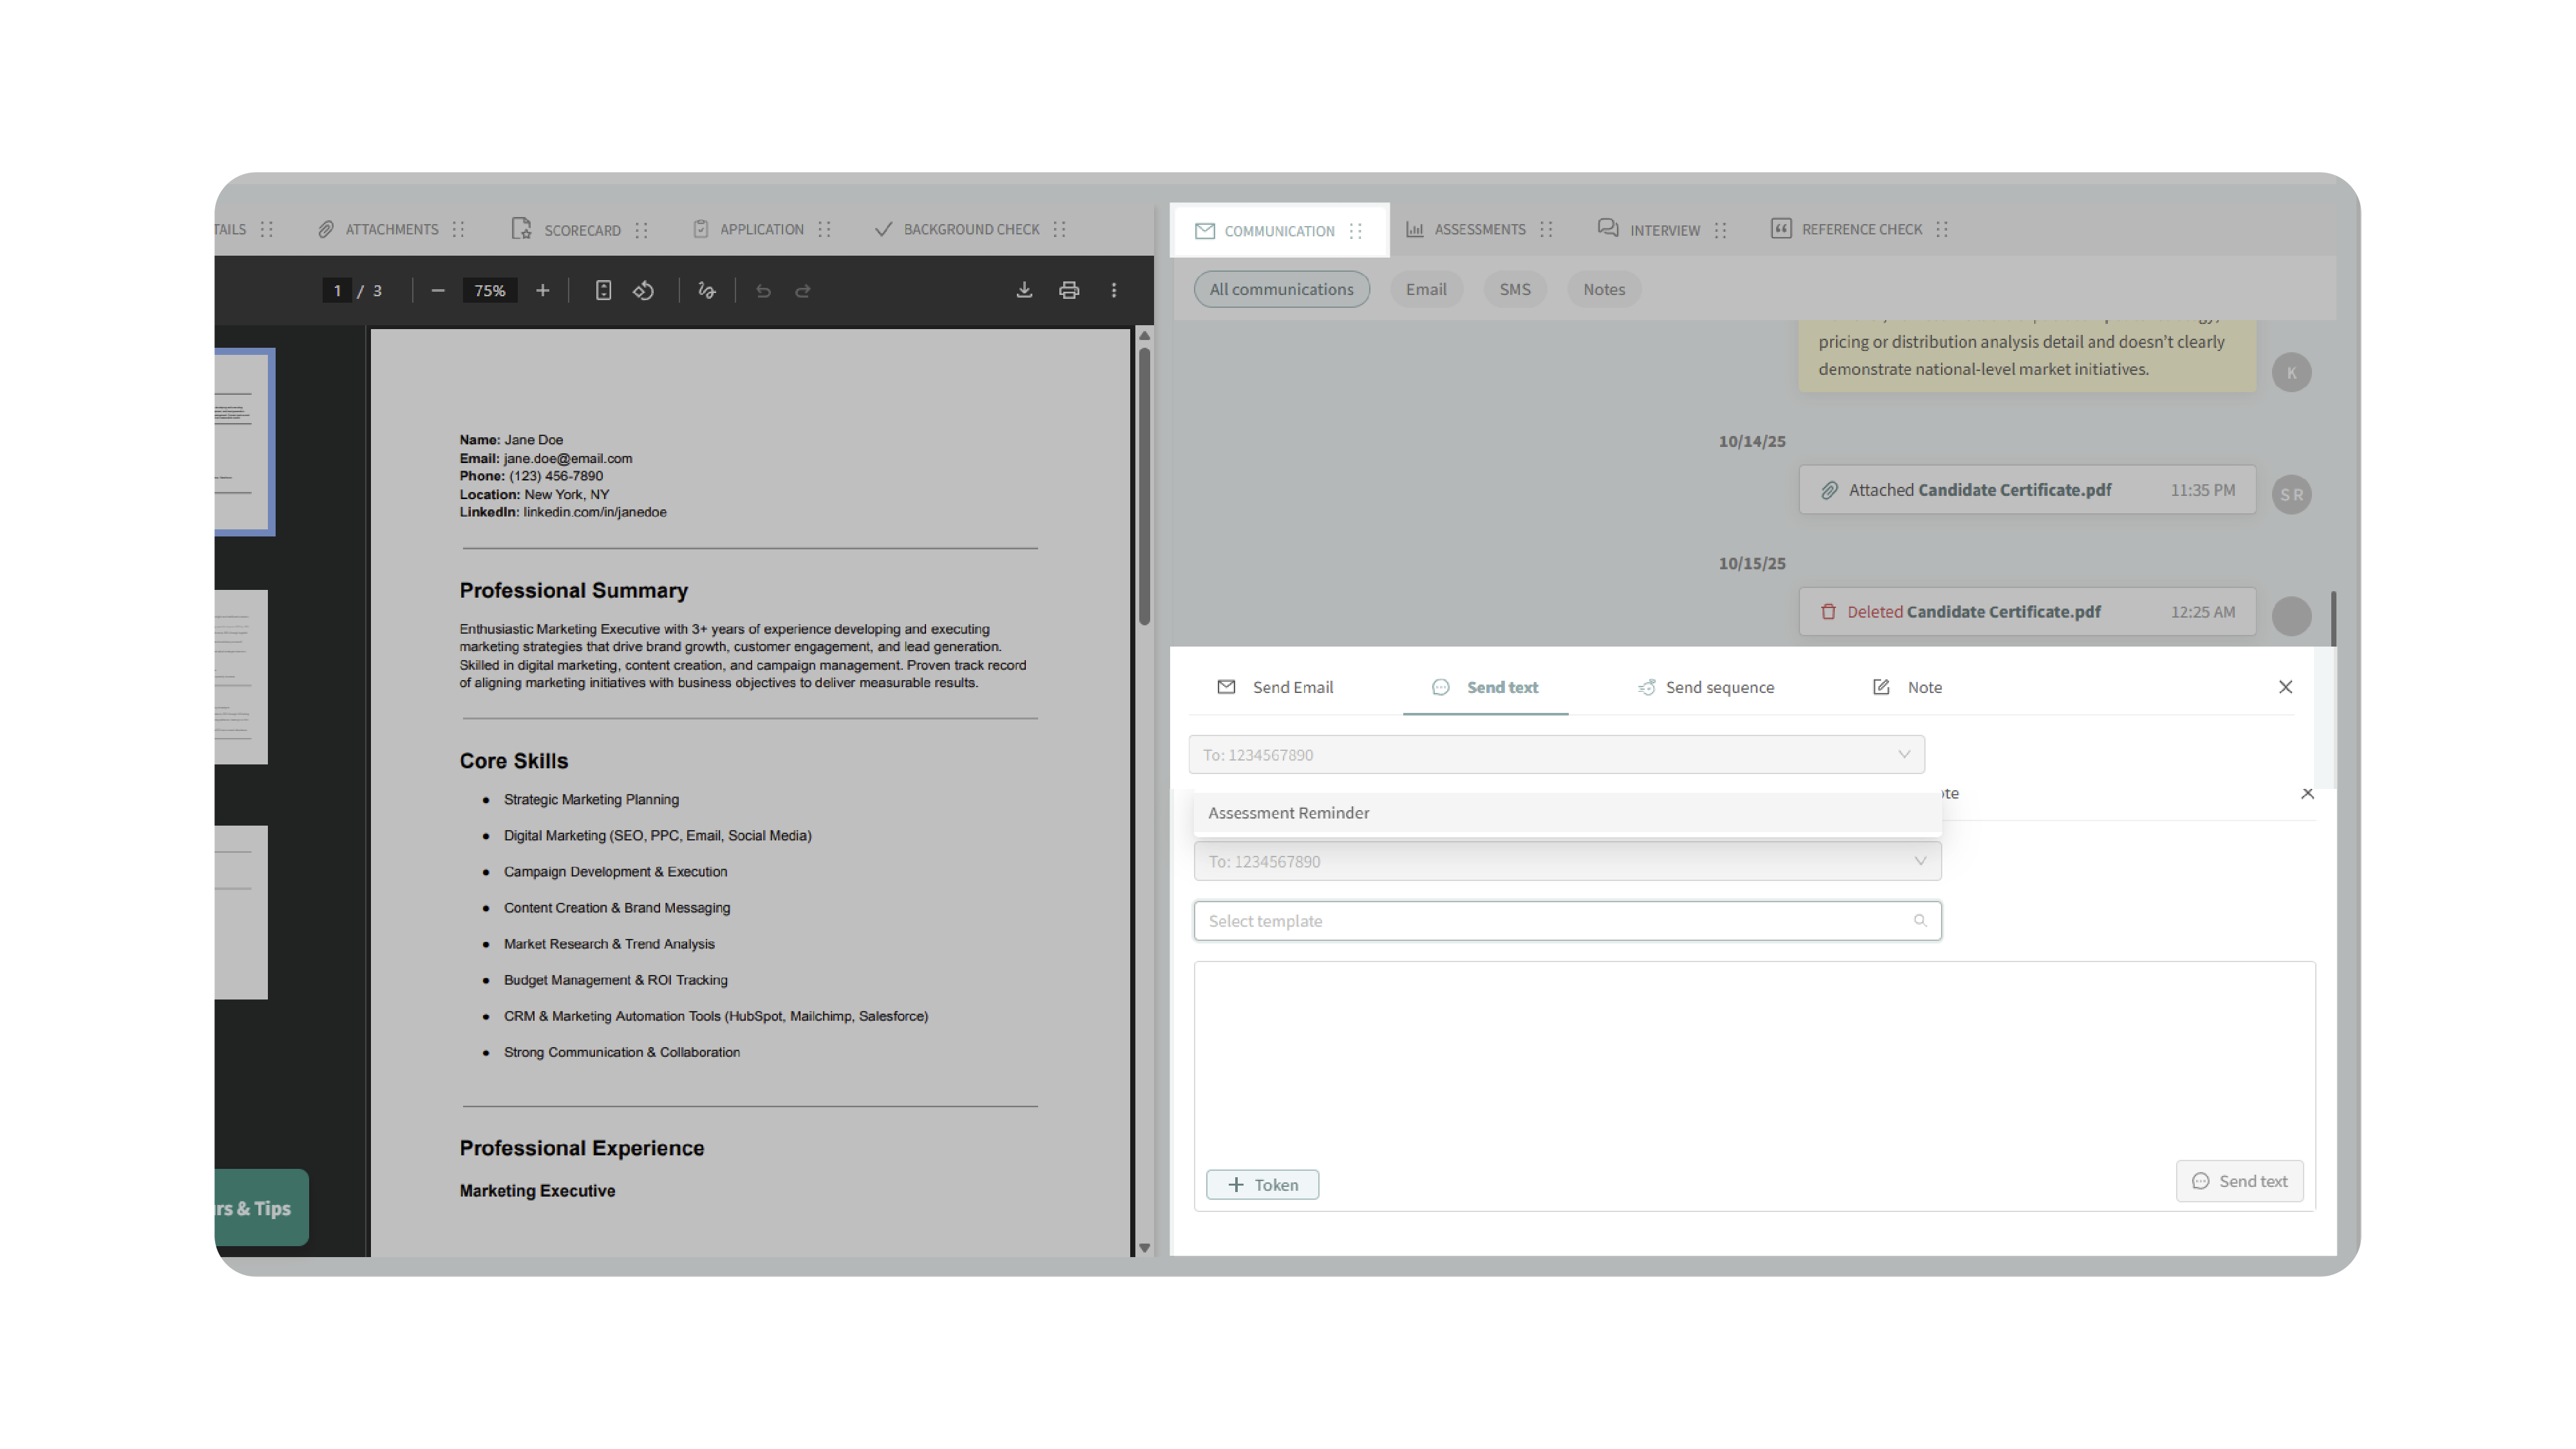
Task: Choose Assessment Reminder template option
Action: [x=1288, y=813]
